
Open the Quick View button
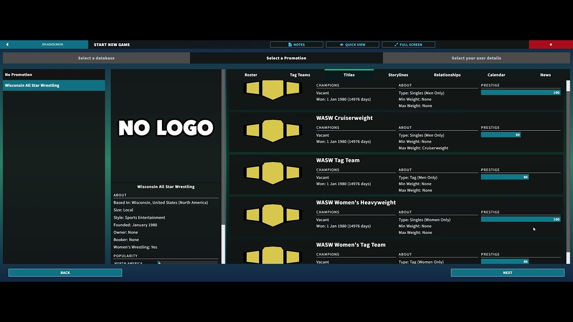click(x=352, y=45)
